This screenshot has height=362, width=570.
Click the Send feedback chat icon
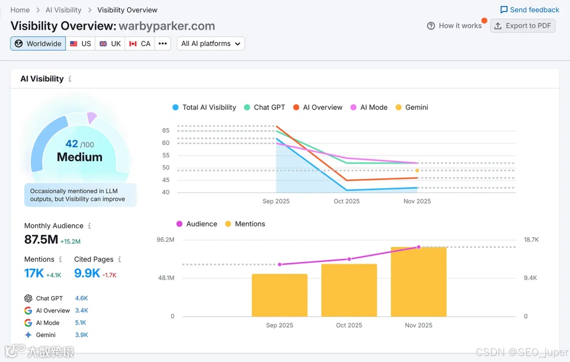point(504,10)
